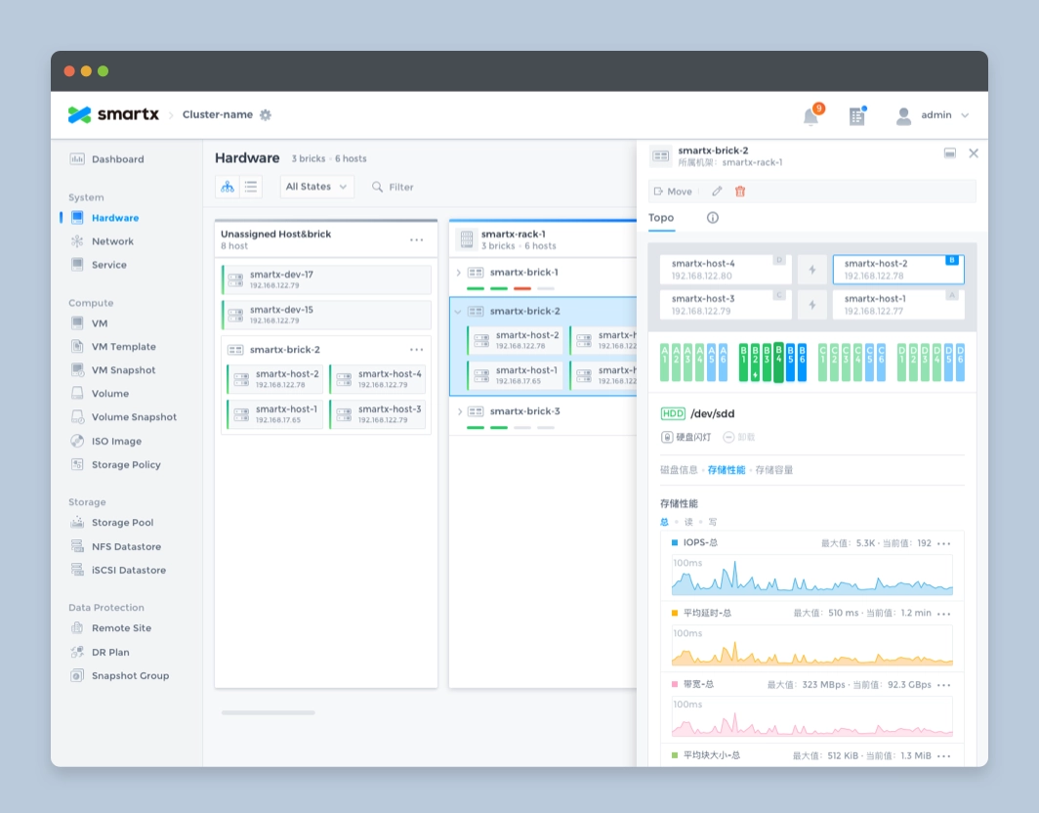Click the cluster settings gear icon
The image size is (1039, 813).
pos(266,114)
